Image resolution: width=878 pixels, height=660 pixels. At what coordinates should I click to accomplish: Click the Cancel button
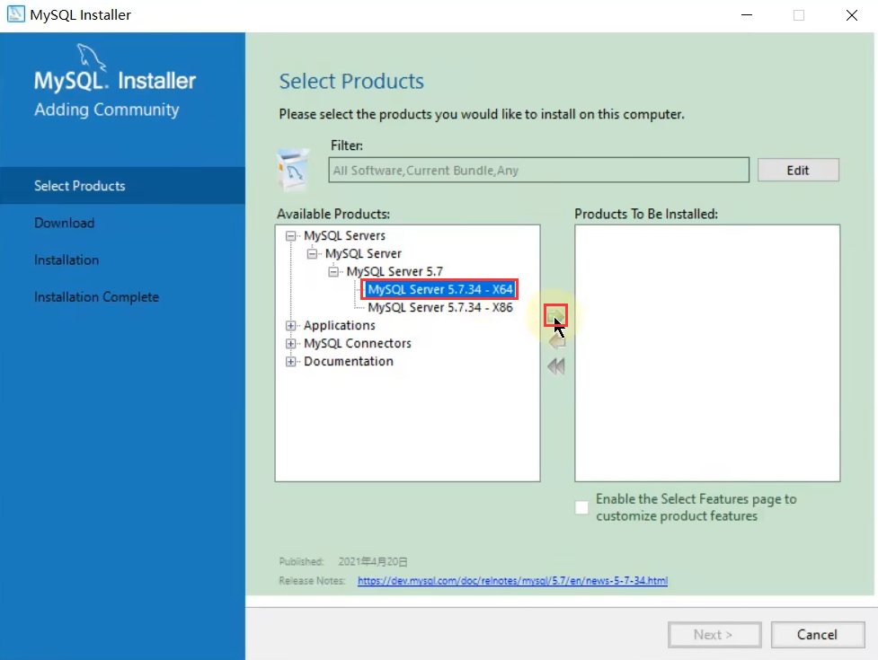pyautogui.click(x=818, y=635)
